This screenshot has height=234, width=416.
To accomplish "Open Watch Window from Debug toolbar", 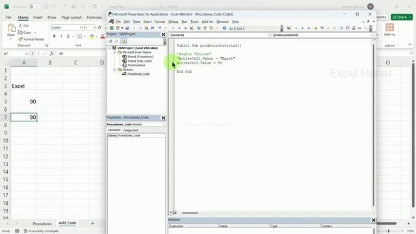I will click(354, 28).
